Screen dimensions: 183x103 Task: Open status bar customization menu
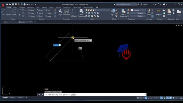coord(181,98)
